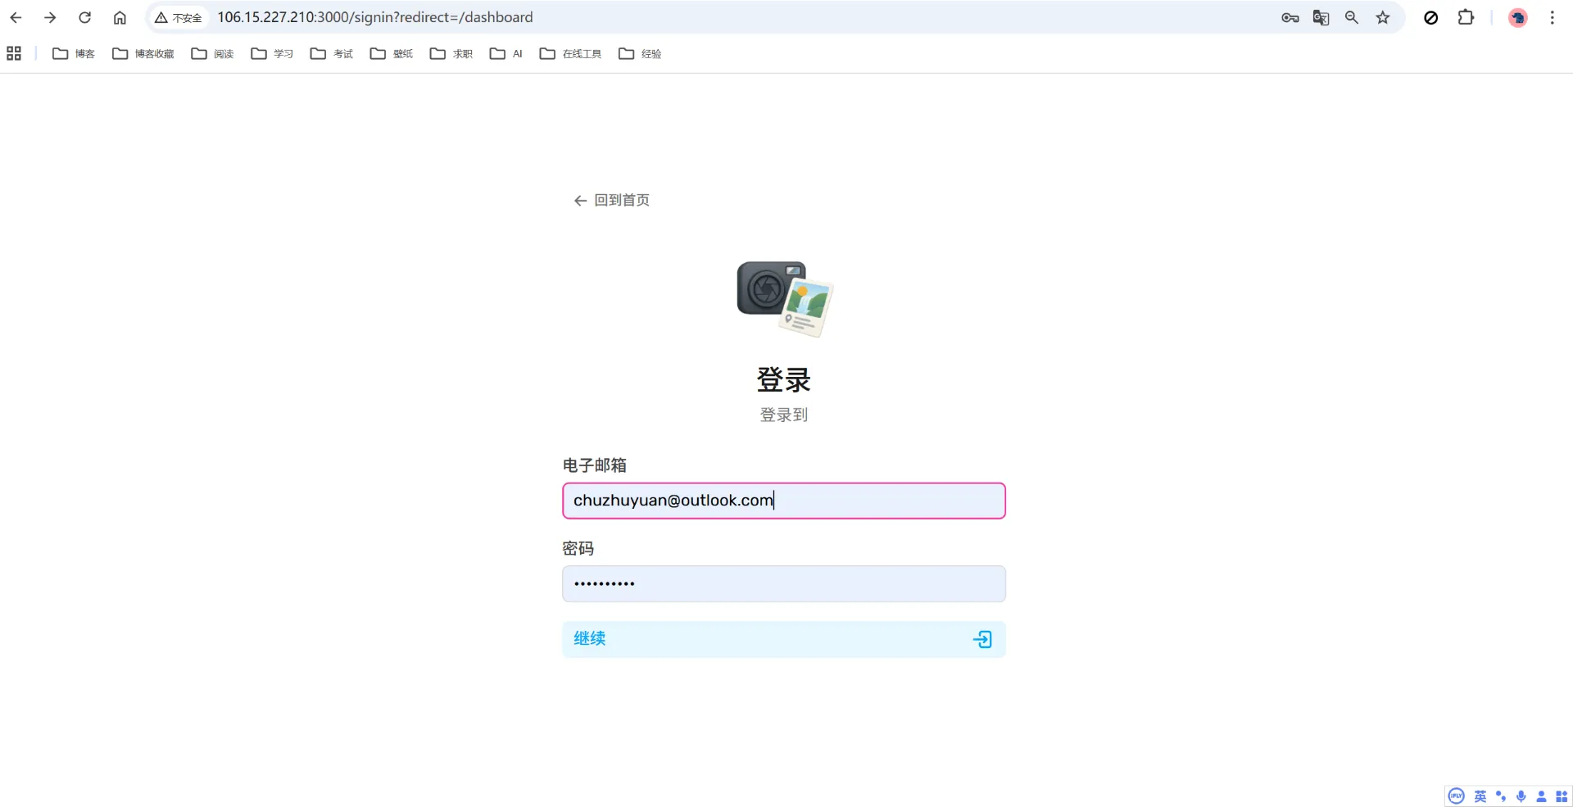Click inside the 密码 password field

[x=783, y=583]
